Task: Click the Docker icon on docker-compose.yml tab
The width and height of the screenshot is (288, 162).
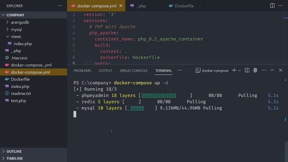Action: click(73, 6)
